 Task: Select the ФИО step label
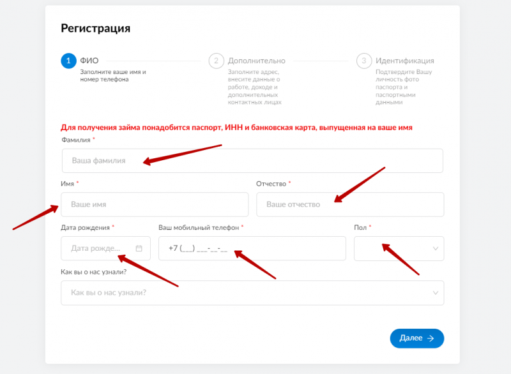89,61
